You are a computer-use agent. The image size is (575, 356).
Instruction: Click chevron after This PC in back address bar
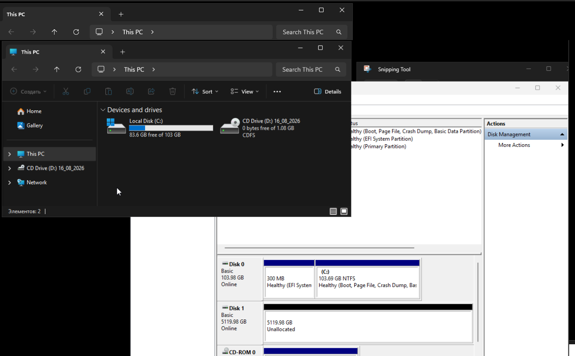pyautogui.click(x=152, y=32)
